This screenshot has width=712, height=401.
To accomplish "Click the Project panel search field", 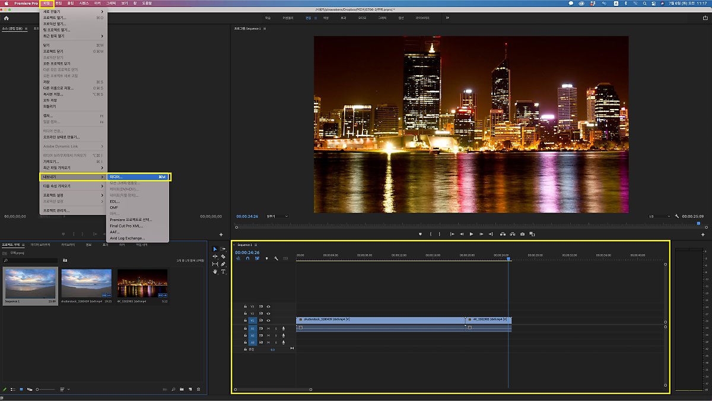I will coord(30,260).
